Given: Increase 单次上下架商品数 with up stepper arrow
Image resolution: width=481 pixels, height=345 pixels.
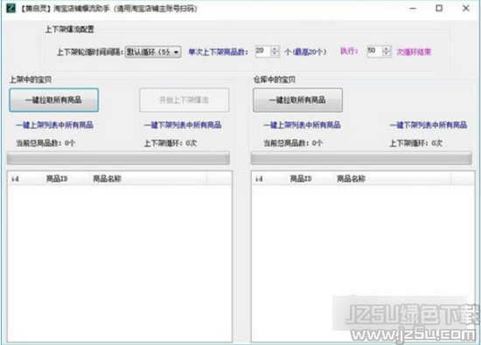Looking at the screenshot, I should [x=275, y=49].
